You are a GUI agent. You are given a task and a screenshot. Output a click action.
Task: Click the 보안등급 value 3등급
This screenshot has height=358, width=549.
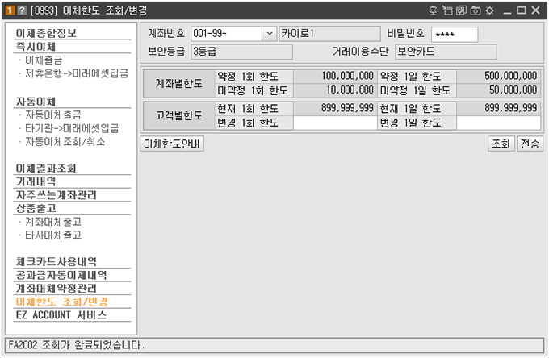(241, 52)
